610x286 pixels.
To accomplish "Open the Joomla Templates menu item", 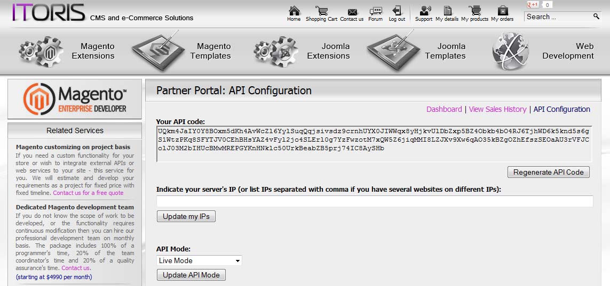I will (446, 51).
